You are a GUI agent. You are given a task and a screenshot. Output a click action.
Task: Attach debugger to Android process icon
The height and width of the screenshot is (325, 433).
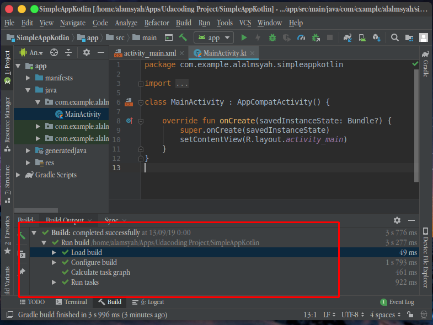click(316, 37)
